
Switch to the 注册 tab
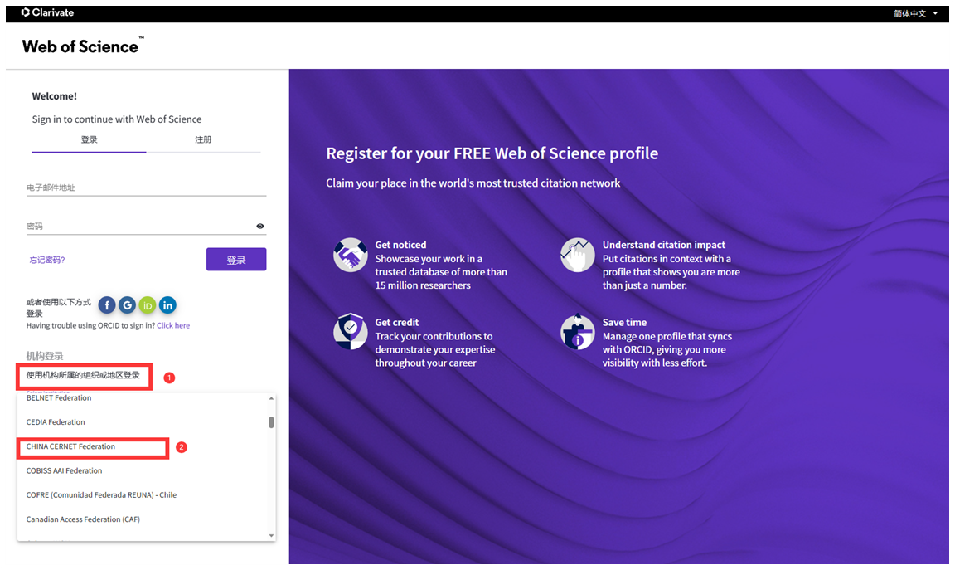[x=203, y=139]
